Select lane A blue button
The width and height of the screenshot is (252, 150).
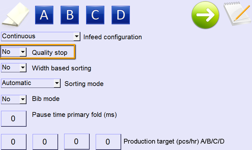(44, 15)
